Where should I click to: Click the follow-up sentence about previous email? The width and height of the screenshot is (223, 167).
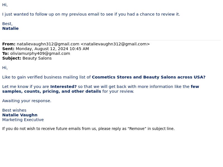point(91,14)
